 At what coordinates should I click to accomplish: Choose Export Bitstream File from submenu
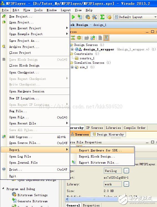(x=98, y=163)
